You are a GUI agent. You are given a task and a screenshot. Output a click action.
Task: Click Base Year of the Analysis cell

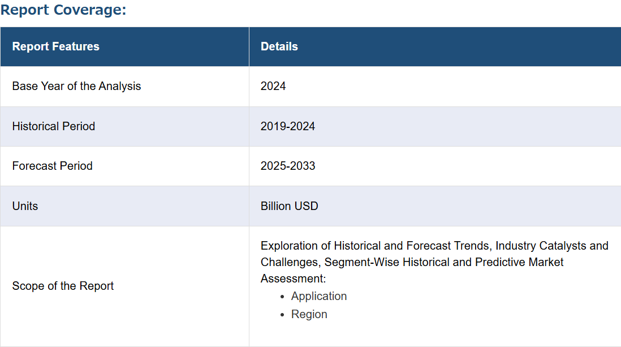pos(76,86)
